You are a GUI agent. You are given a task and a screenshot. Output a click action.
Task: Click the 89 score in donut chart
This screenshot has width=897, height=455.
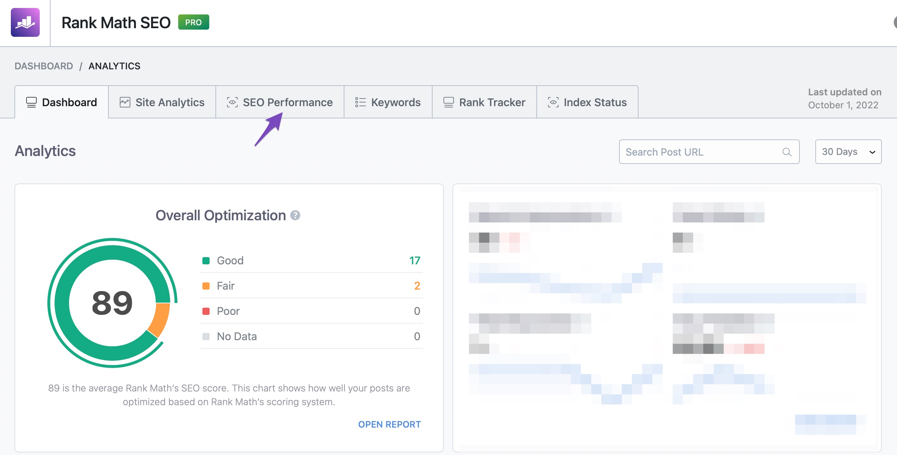coord(112,303)
